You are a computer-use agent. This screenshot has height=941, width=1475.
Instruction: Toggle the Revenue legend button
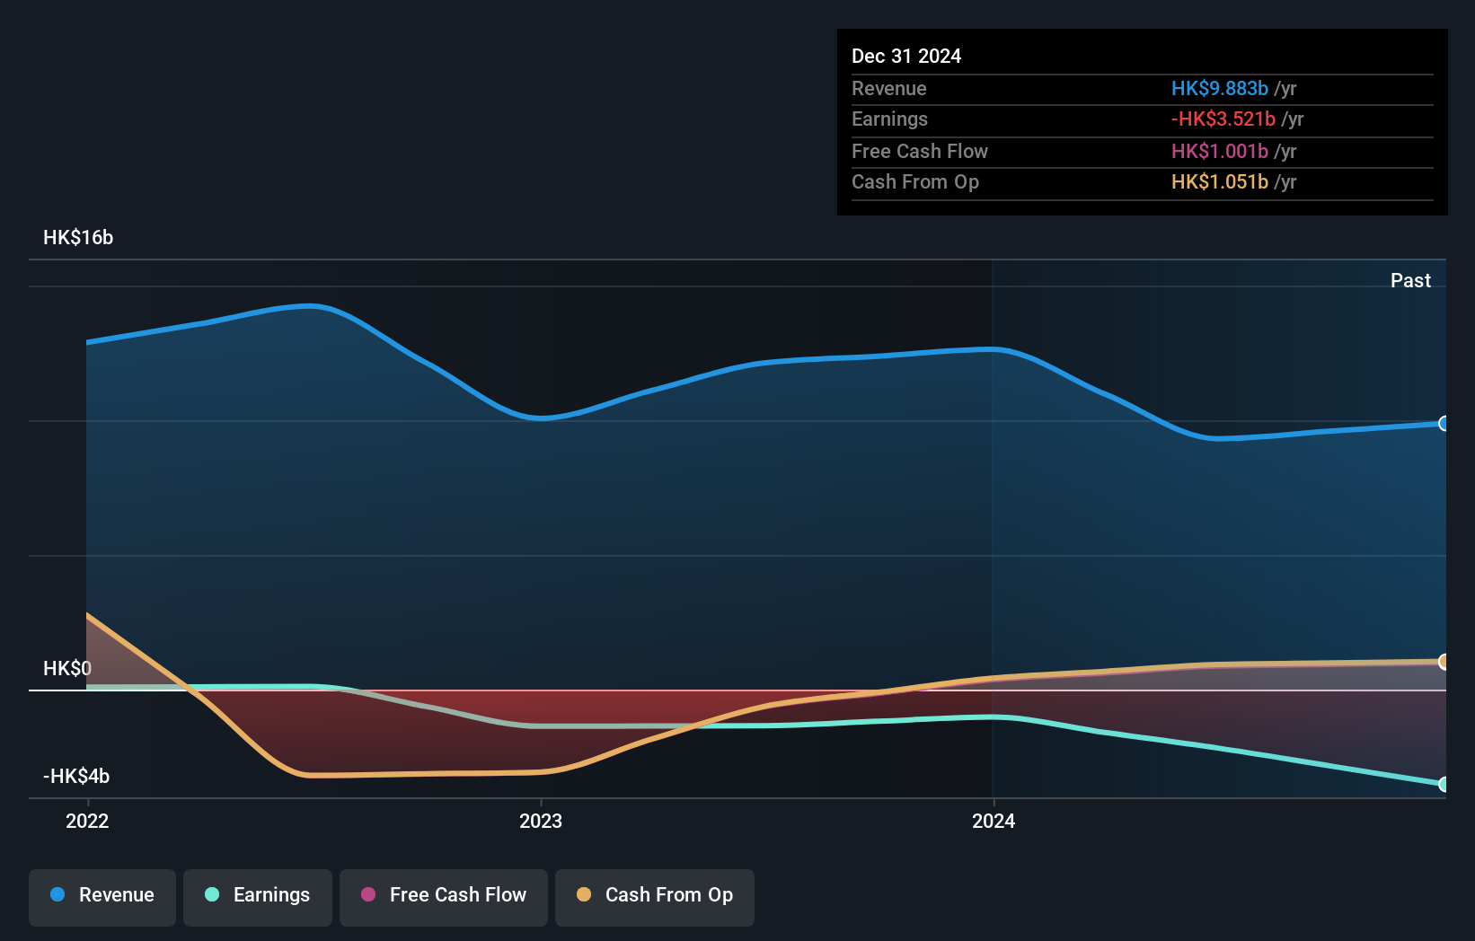pos(102,897)
